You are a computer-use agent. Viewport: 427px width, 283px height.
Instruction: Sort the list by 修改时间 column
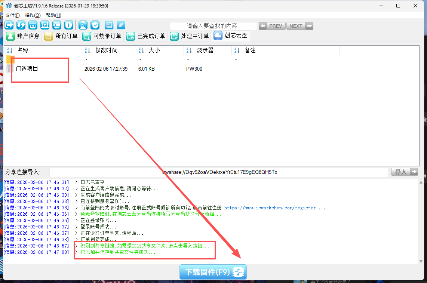pos(106,50)
